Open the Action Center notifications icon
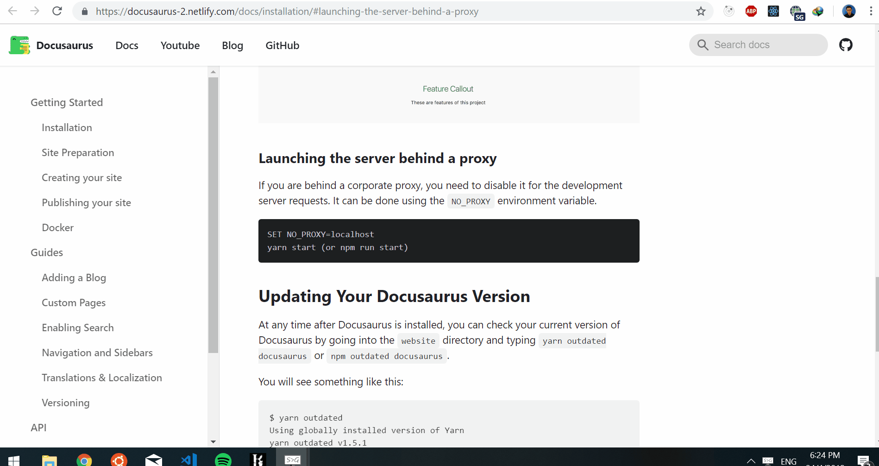Screen dimensions: 879x466 (864, 460)
